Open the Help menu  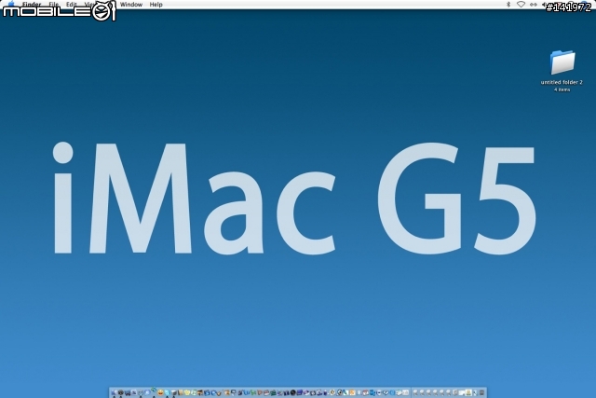pyautogui.click(x=156, y=5)
